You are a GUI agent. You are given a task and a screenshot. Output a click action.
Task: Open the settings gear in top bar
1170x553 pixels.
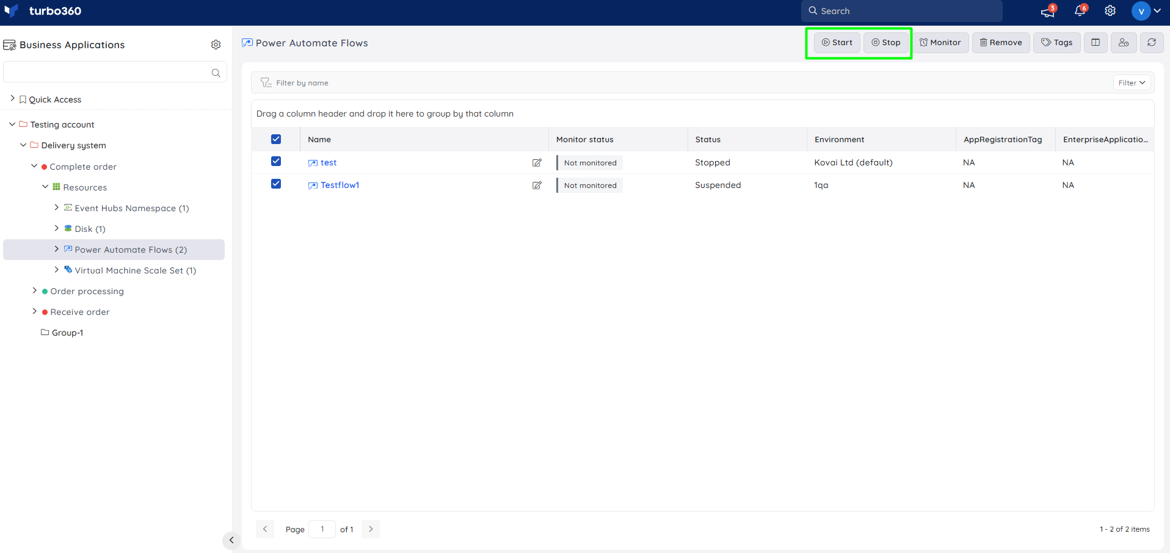(x=1110, y=11)
